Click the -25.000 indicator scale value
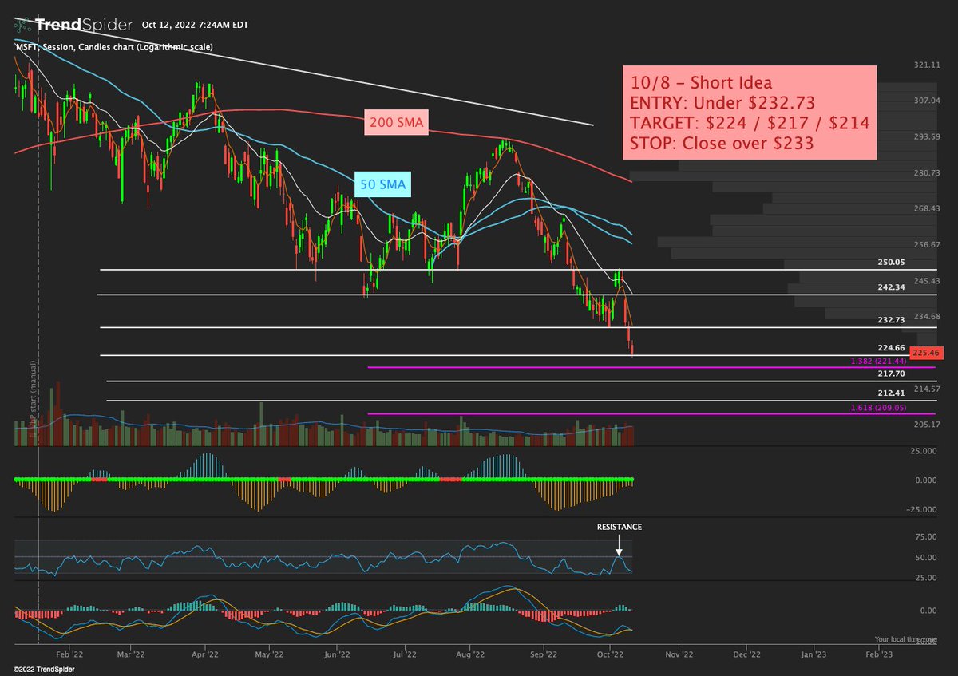This screenshot has width=958, height=676. (923, 509)
